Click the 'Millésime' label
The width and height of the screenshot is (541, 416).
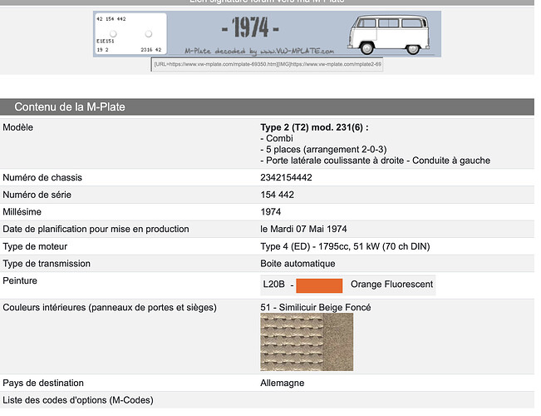pyautogui.click(x=22, y=212)
